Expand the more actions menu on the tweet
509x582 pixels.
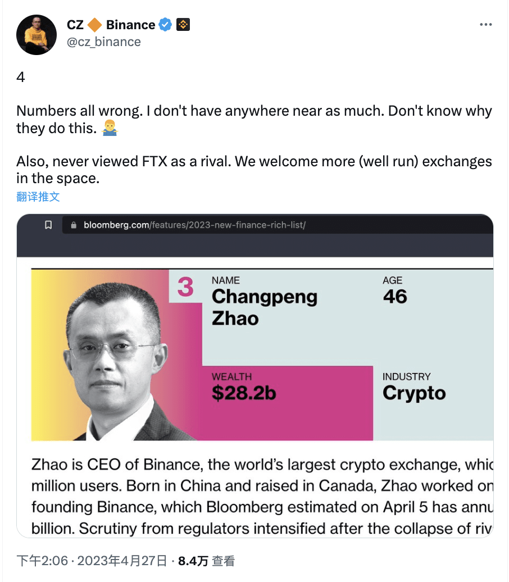pyautogui.click(x=485, y=24)
